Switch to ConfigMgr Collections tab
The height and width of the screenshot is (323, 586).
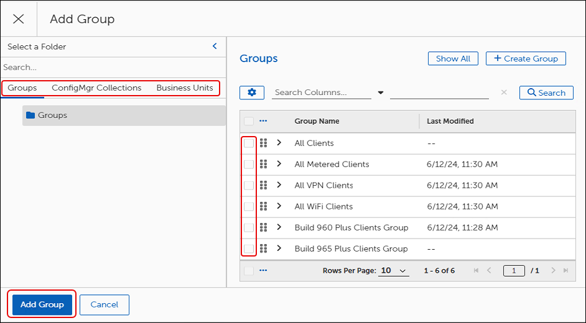pyautogui.click(x=96, y=88)
